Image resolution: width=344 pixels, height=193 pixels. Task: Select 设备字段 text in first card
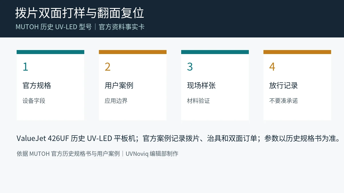34,101
